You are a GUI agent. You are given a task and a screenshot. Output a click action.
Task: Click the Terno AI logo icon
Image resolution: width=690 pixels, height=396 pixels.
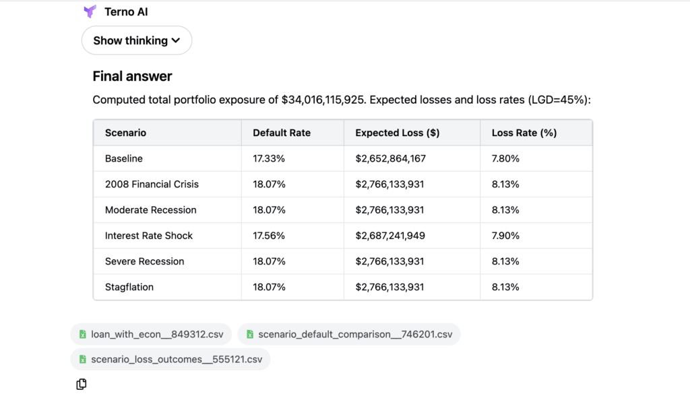(x=90, y=11)
